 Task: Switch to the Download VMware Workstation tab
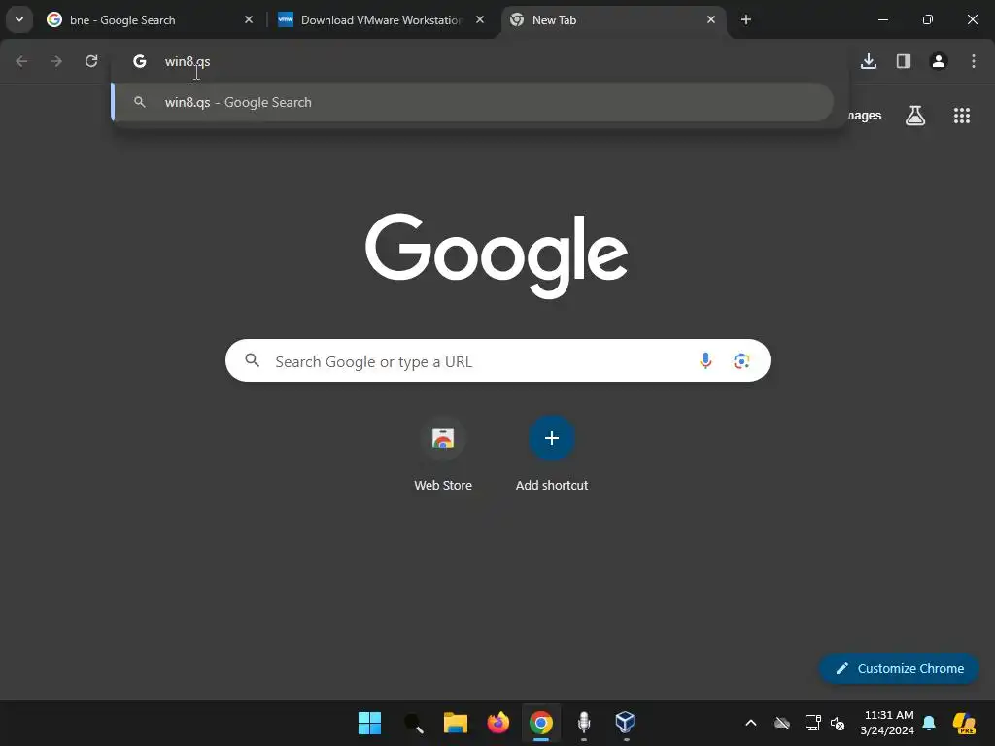point(381,19)
